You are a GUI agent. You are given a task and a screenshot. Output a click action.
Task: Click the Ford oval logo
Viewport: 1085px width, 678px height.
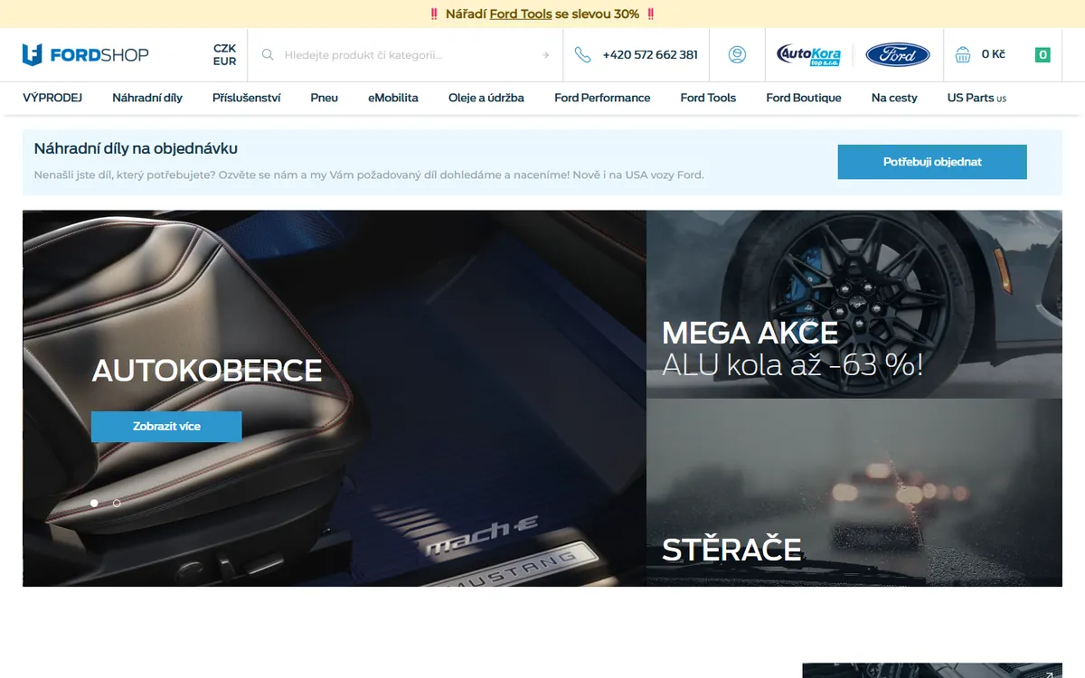coord(898,55)
